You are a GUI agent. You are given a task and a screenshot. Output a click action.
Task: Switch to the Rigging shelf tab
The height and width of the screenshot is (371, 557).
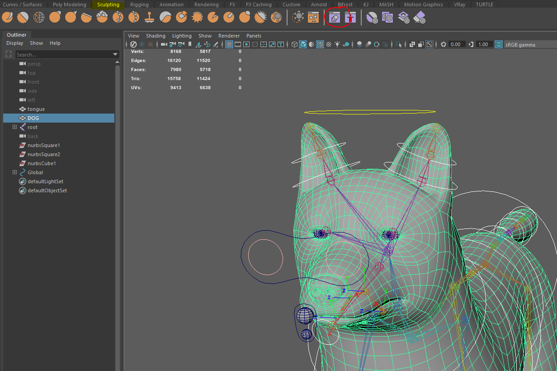(139, 5)
